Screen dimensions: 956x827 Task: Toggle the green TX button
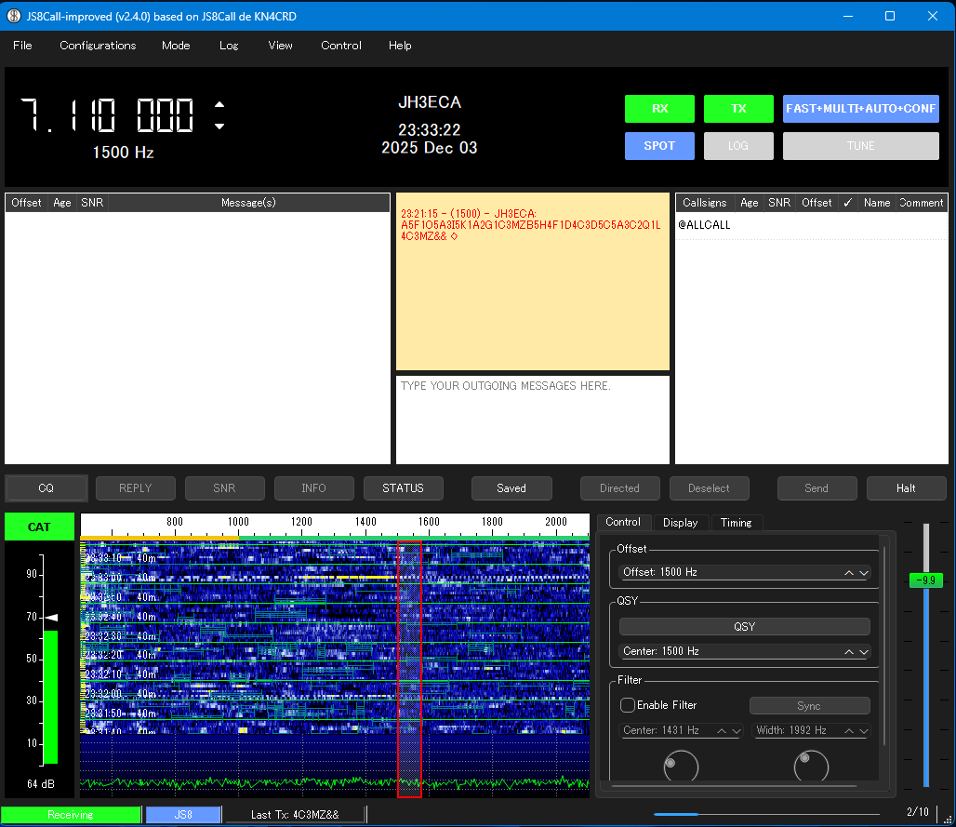click(738, 109)
